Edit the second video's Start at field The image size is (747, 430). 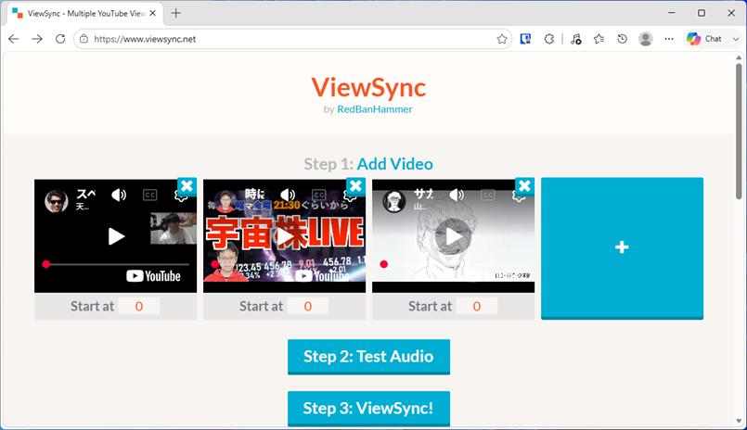coord(308,306)
